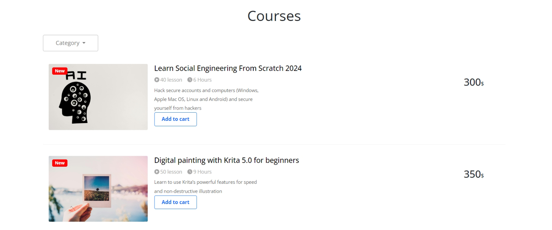Click the clock icon beside 9 Hours
The width and height of the screenshot is (552, 230).
[190, 172]
